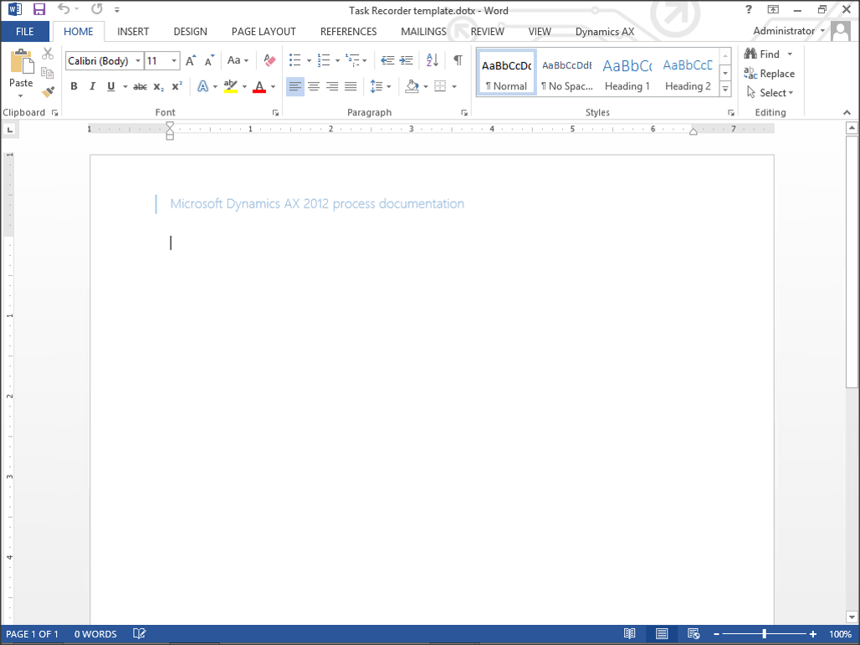Click the Save icon in title bar
860x645 pixels.
point(38,10)
